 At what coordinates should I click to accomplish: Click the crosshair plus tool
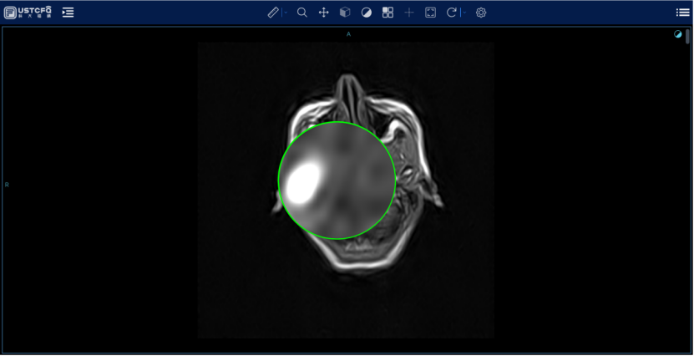pyautogui.click(x=409, y=13)
